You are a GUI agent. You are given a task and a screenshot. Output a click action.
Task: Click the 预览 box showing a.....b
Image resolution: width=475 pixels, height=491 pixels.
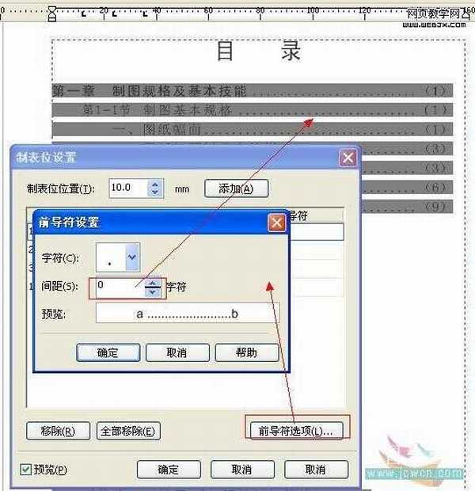coord(188,314)
